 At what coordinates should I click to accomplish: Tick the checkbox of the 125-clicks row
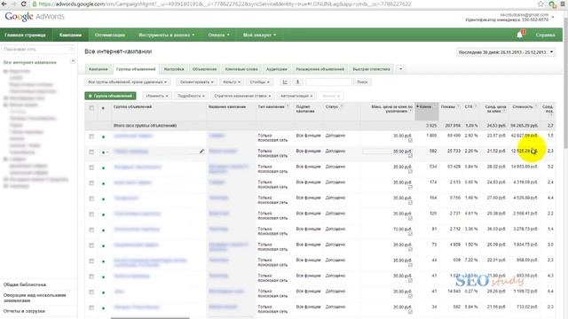click(91, 214)
